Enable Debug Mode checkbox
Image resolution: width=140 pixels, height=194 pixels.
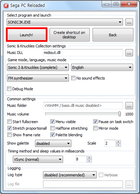[9, 89]
